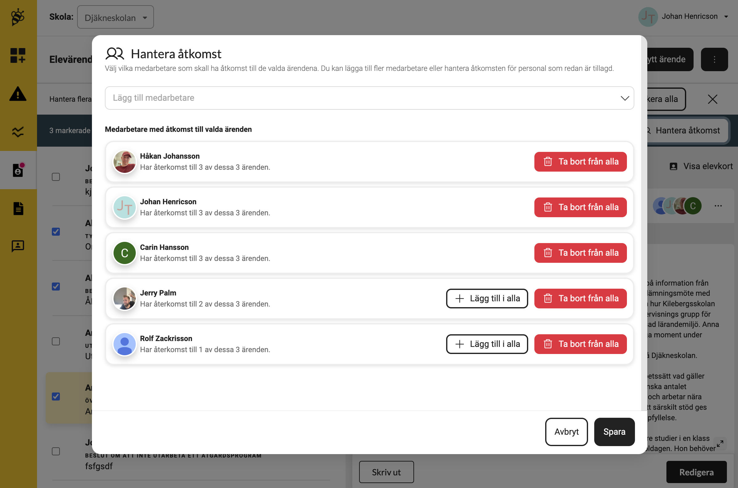Click Avbryt to cancel the dialog
This screenshot has height=488, width=738.
point(566,432)
